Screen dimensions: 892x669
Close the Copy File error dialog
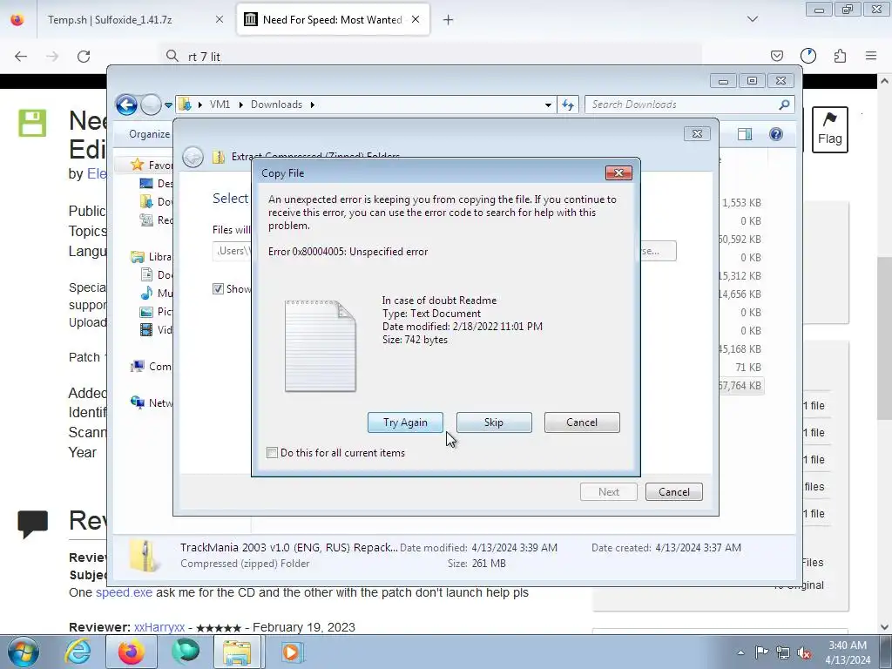coord(618,173)
